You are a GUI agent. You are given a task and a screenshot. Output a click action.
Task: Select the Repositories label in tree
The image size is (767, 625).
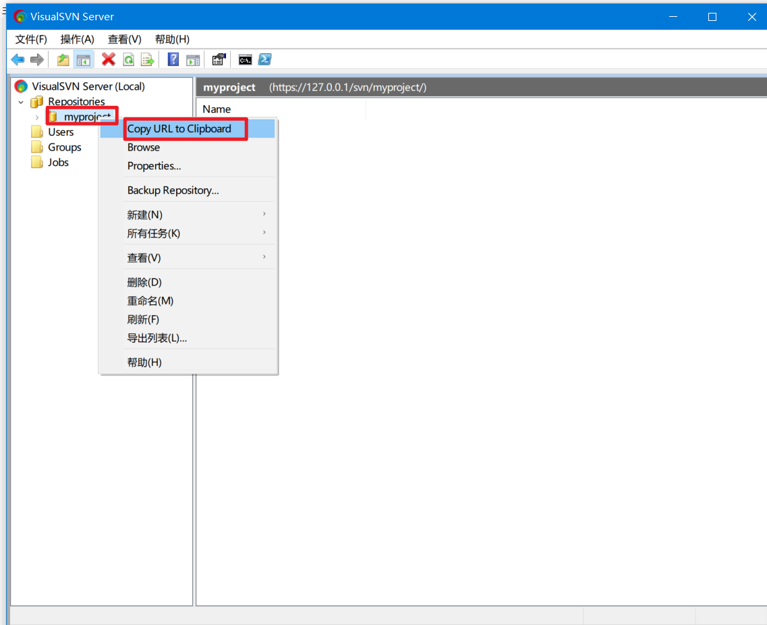(x=76, y=102)
